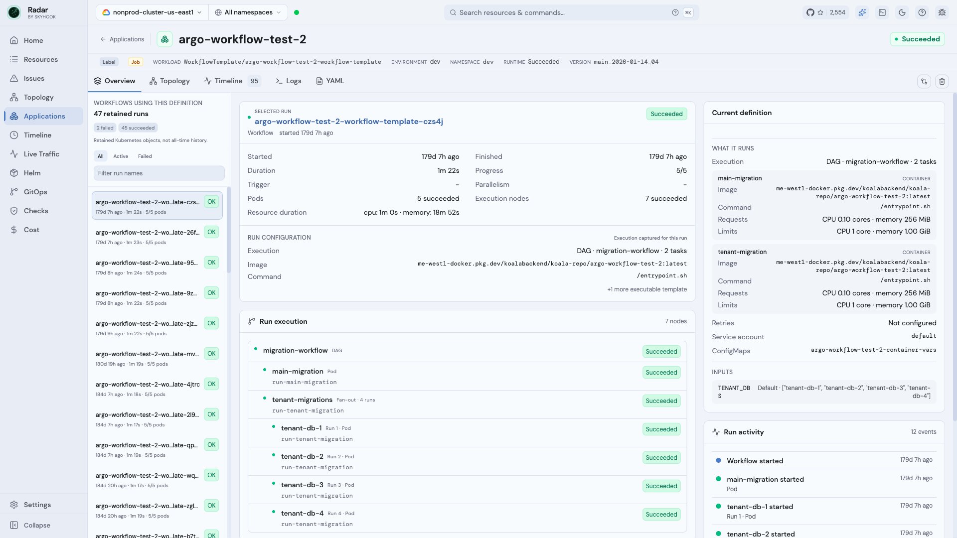Viewport: 957px width, 538px height.
Task: Select run ending in late-9z...
Action: [157, 297]
